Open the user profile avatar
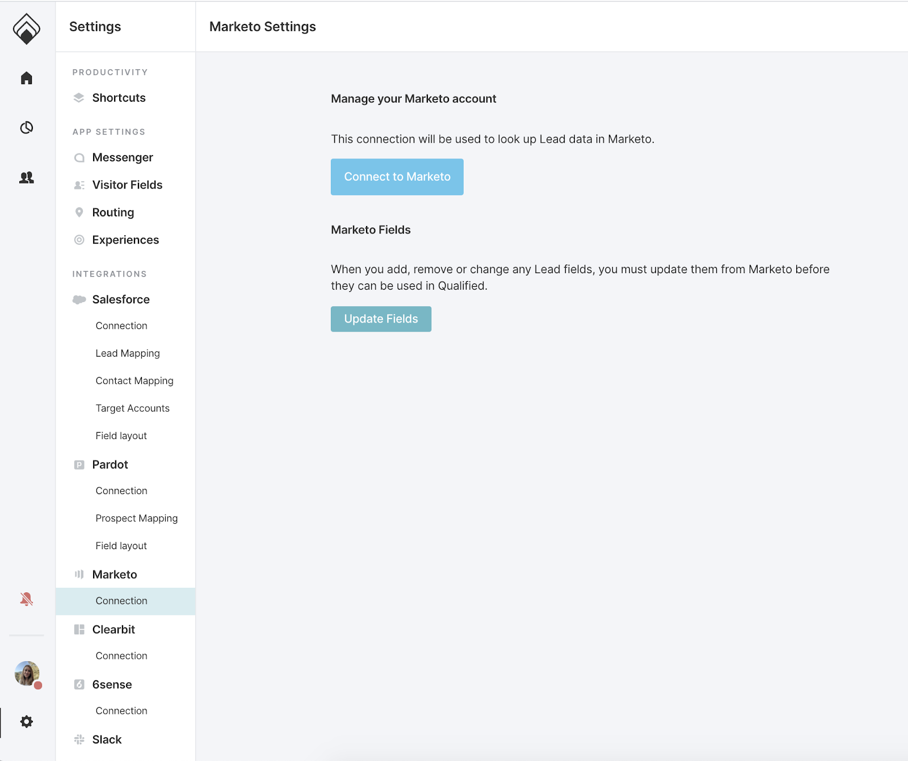This screenshot has height=761, width=908. coord(27,674)
